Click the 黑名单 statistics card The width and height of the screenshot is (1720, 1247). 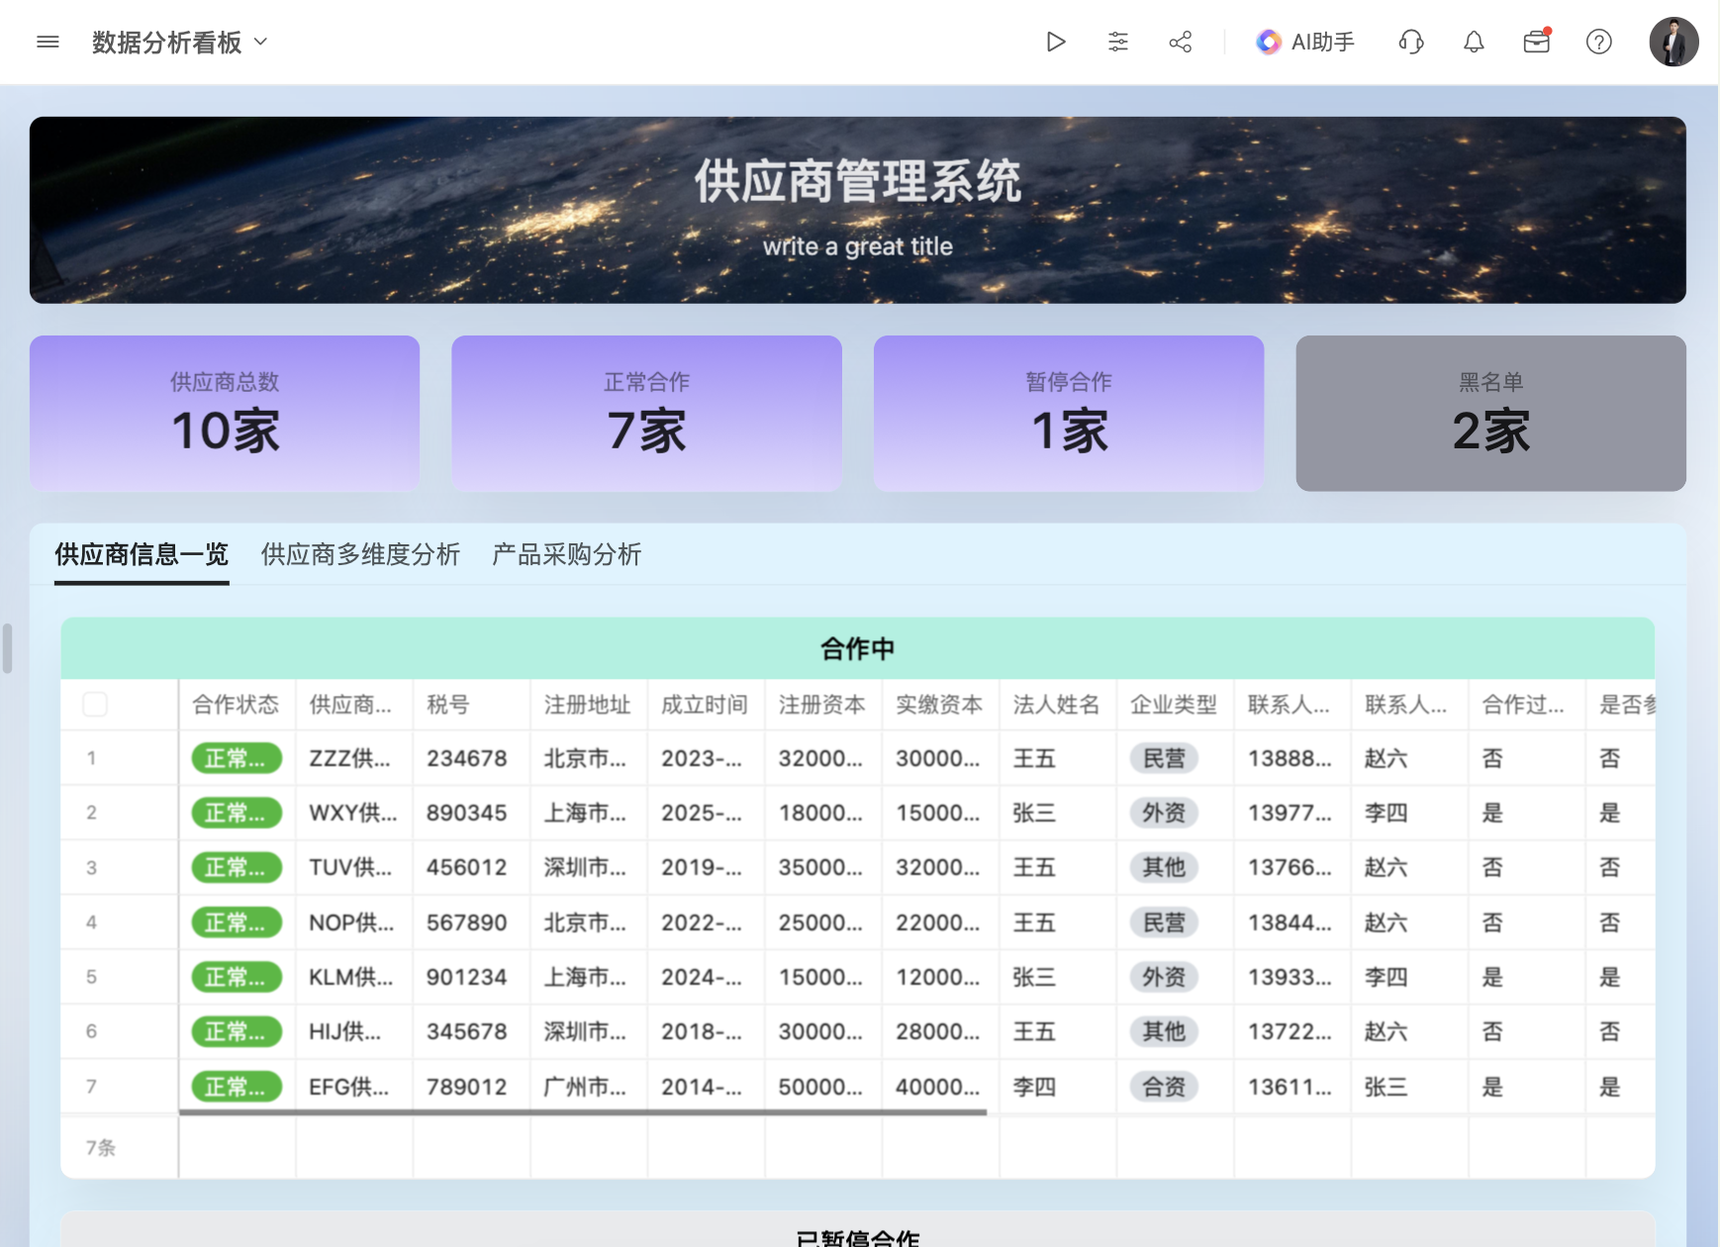1489,413
